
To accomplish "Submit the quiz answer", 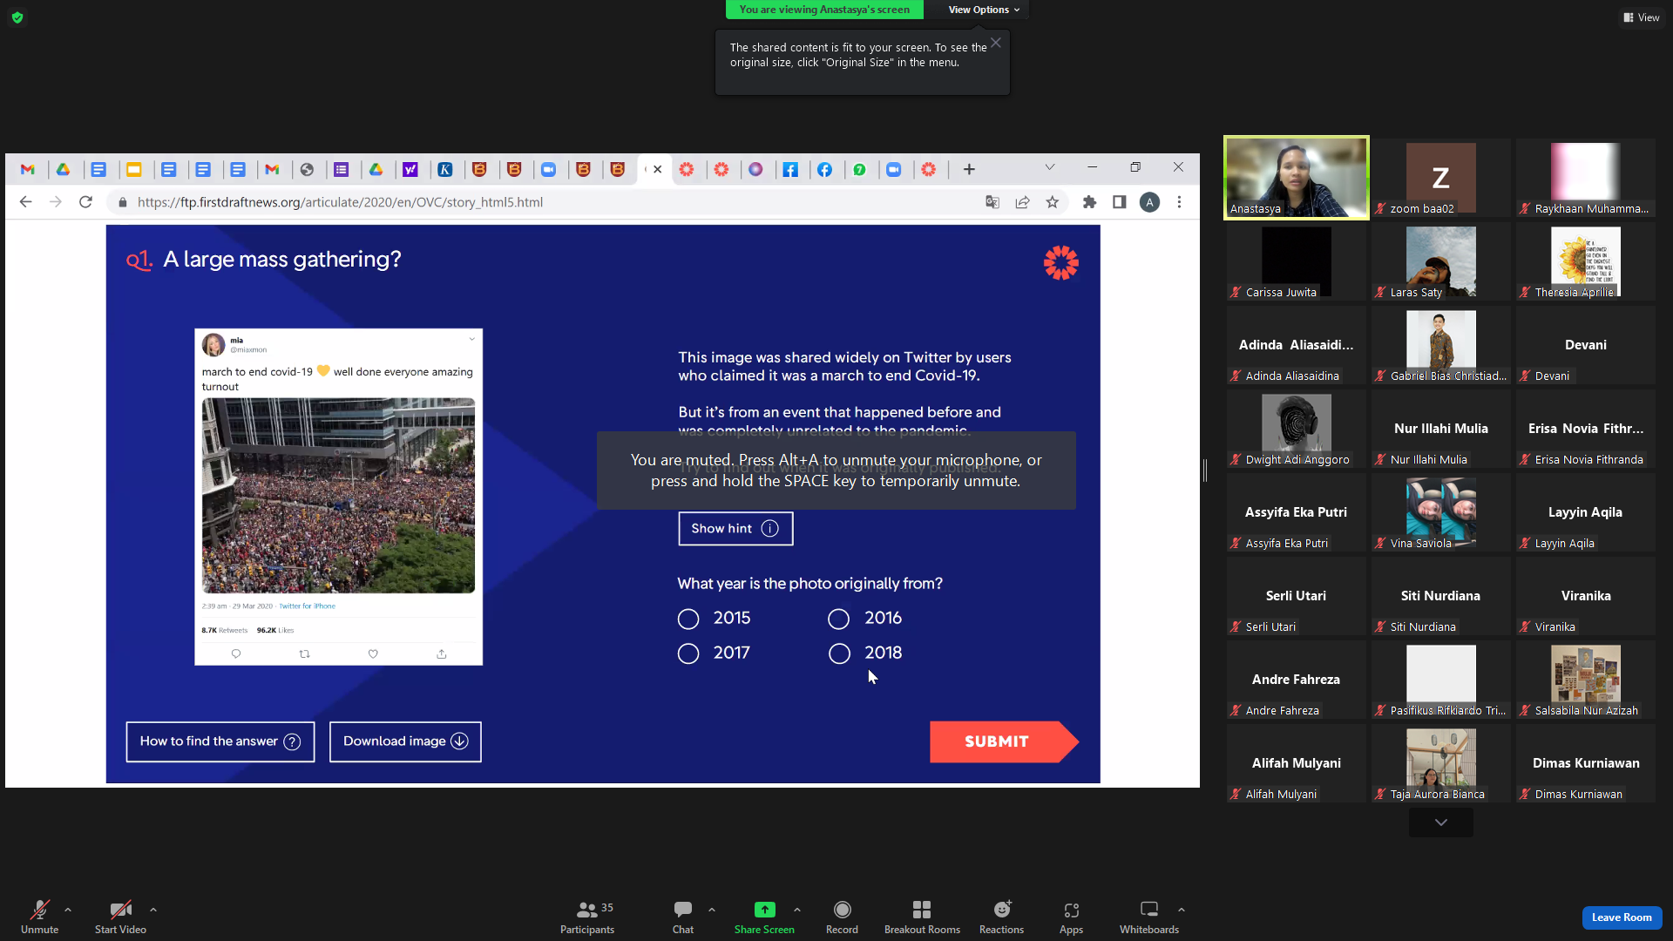I will (1004, 741).
